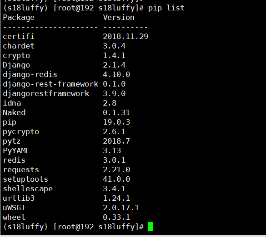Click the package name 'pycrypto'

click(x=21, y=132)
